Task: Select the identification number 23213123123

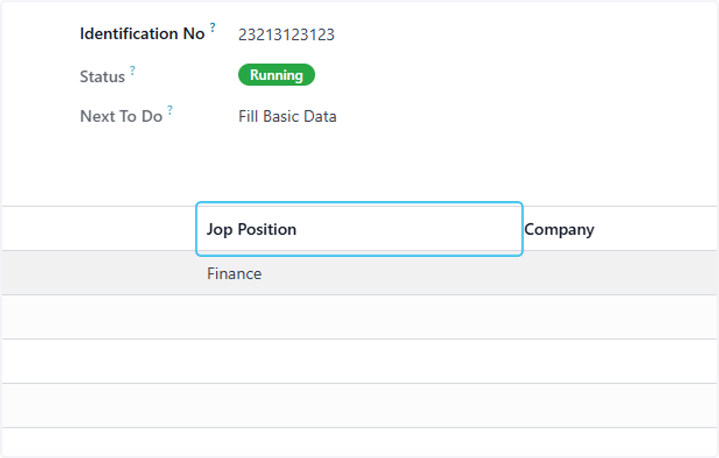Action: [x=286, y=35]
